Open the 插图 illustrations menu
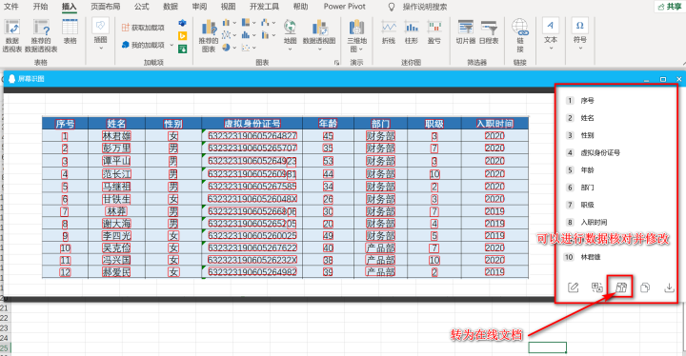The height and width of the screenshot is (356, 686). click(101, 33)
